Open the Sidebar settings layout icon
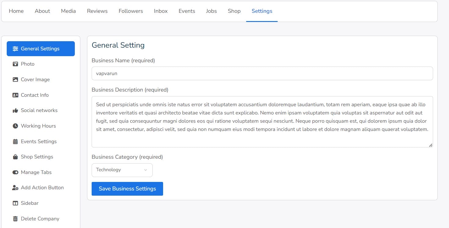Screen dimensions: 449x228 [x=15, y=203]
